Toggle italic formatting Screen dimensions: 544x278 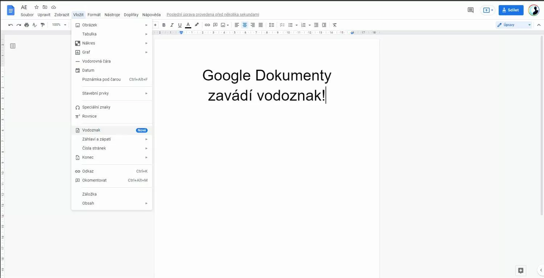click(x=172, y=25)
